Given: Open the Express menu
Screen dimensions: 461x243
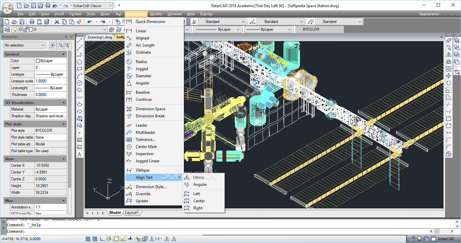Looking at the screenshot, I should click(x=207, y=14).
